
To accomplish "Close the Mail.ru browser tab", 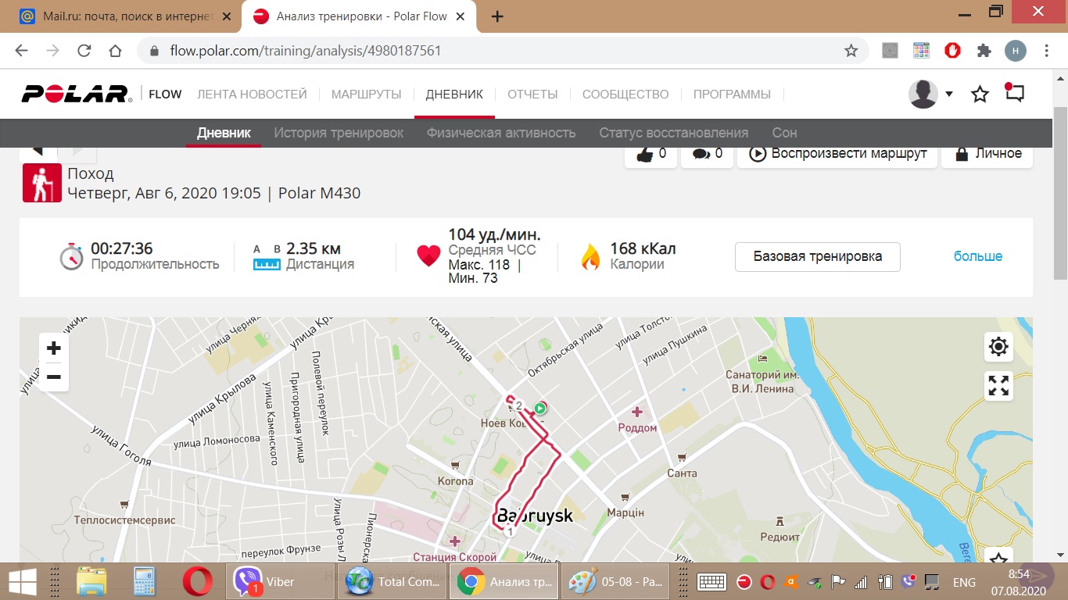I will click(x=225, y=16).
